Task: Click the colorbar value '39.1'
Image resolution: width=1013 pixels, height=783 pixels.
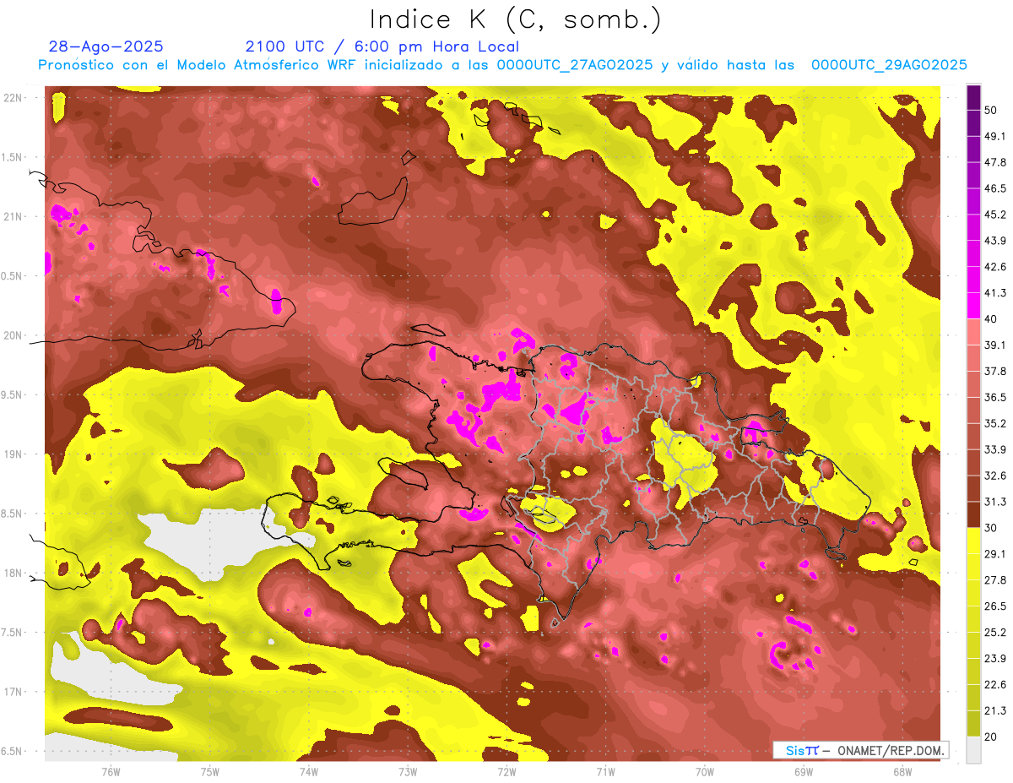Action: pyautogui.click(x=995, y=345)
